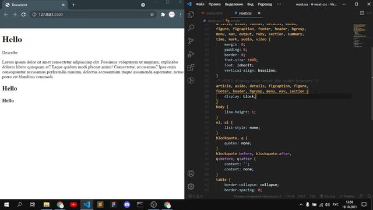Open Figma from the taskbar
Image resolution: width=373 pixels, height=210 pixels.
coord(114,205)
